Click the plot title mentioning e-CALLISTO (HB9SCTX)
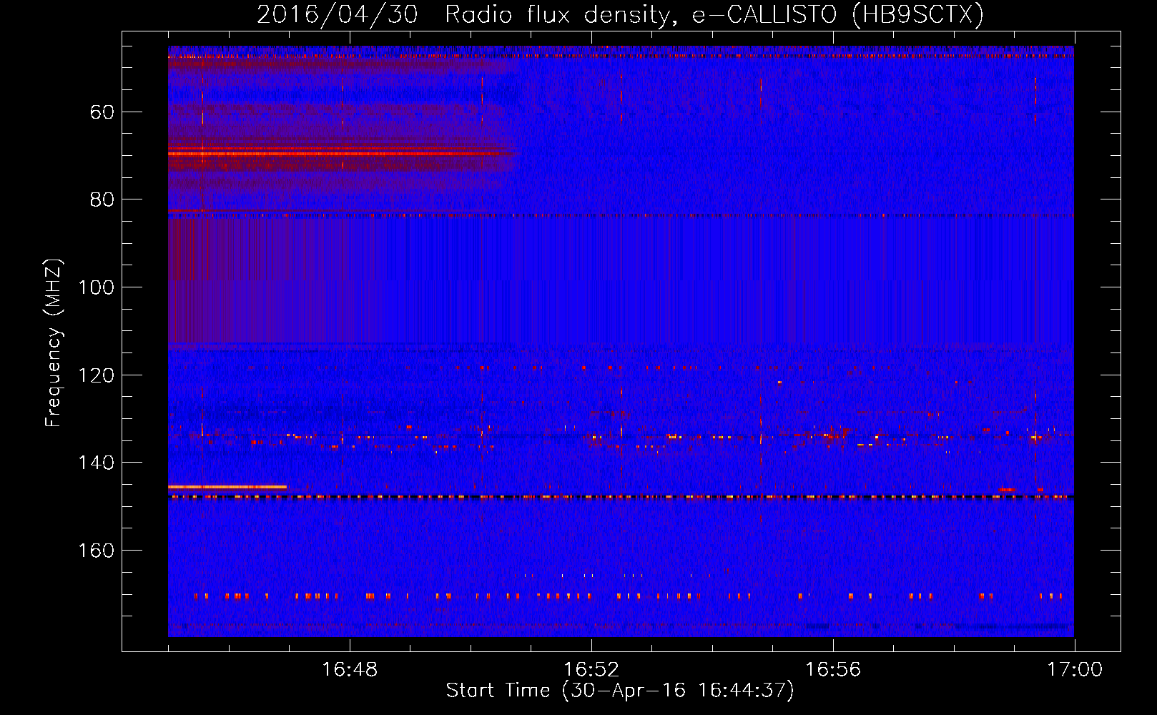 (x=620, y=14)
